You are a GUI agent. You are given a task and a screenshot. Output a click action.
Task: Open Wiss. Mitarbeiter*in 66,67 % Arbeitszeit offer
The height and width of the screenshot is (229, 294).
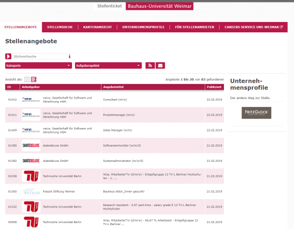(x=150, y=222)
